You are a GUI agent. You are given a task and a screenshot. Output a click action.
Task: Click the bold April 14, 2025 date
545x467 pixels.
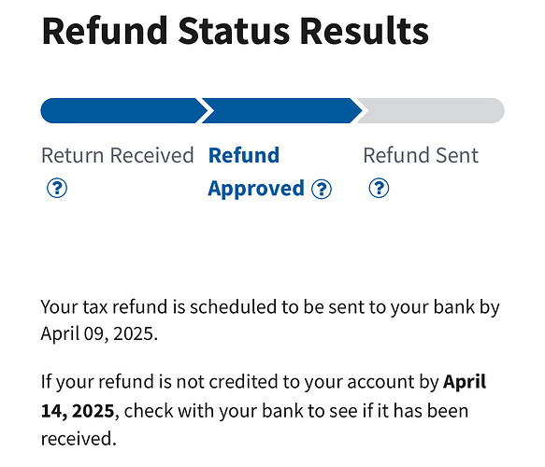pos(264,396)
